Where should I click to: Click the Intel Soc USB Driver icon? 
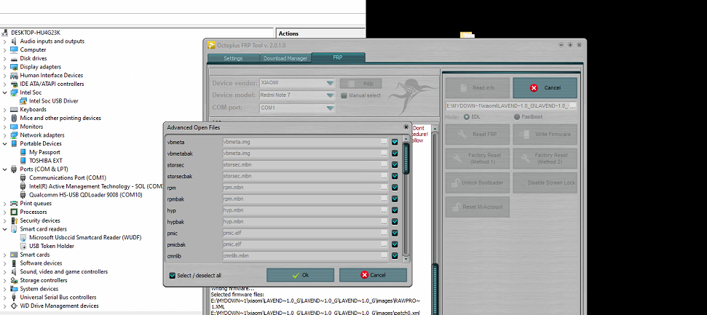[x=23, y=101]
